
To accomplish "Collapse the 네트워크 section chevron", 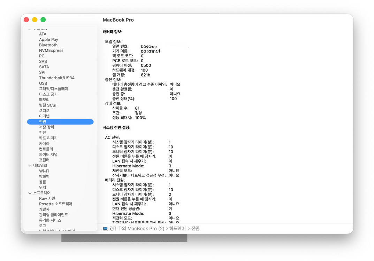I will [30, 166].
